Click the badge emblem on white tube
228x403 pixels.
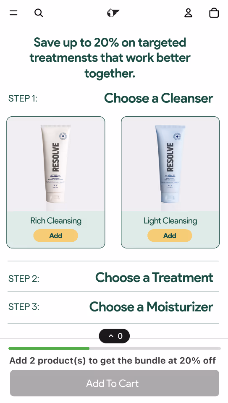point(63,136)
